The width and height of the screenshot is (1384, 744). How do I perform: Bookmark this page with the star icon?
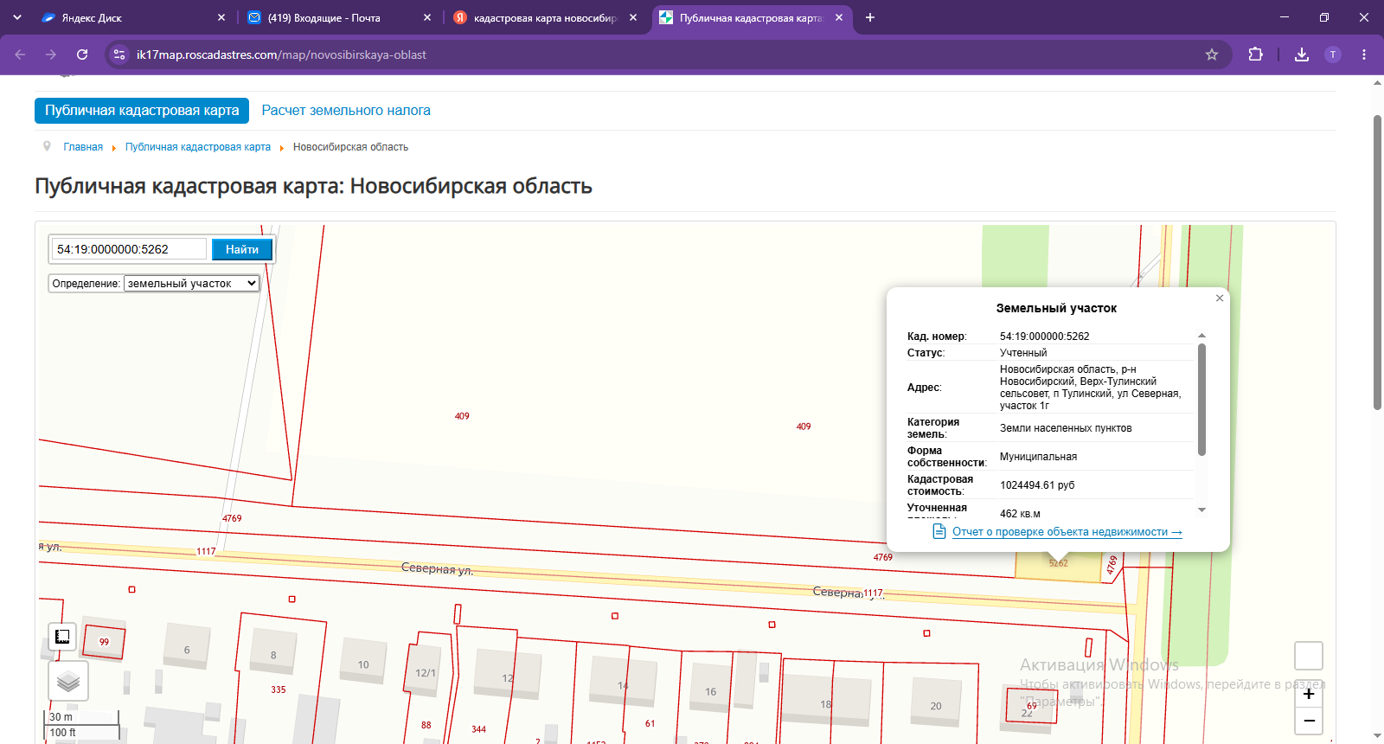(x=1212, y=55)
